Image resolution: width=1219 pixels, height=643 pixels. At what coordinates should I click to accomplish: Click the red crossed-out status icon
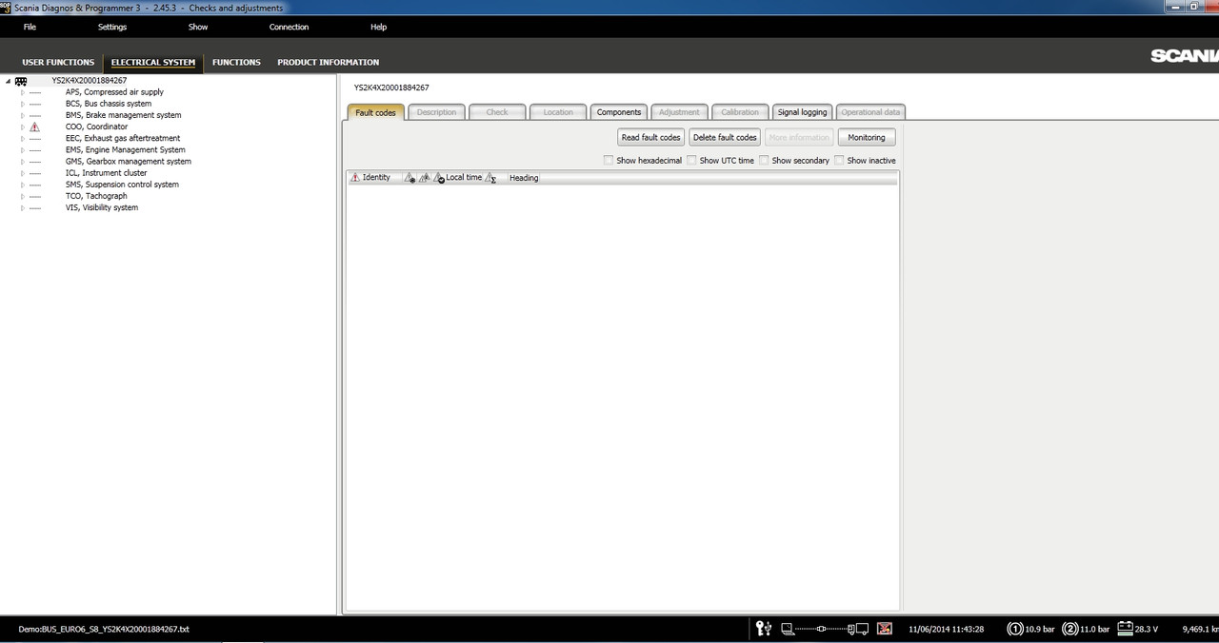884,629
